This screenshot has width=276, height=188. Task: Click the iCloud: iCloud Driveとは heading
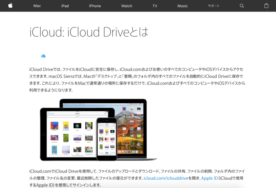pyautogui.click(x=89, y=32)
